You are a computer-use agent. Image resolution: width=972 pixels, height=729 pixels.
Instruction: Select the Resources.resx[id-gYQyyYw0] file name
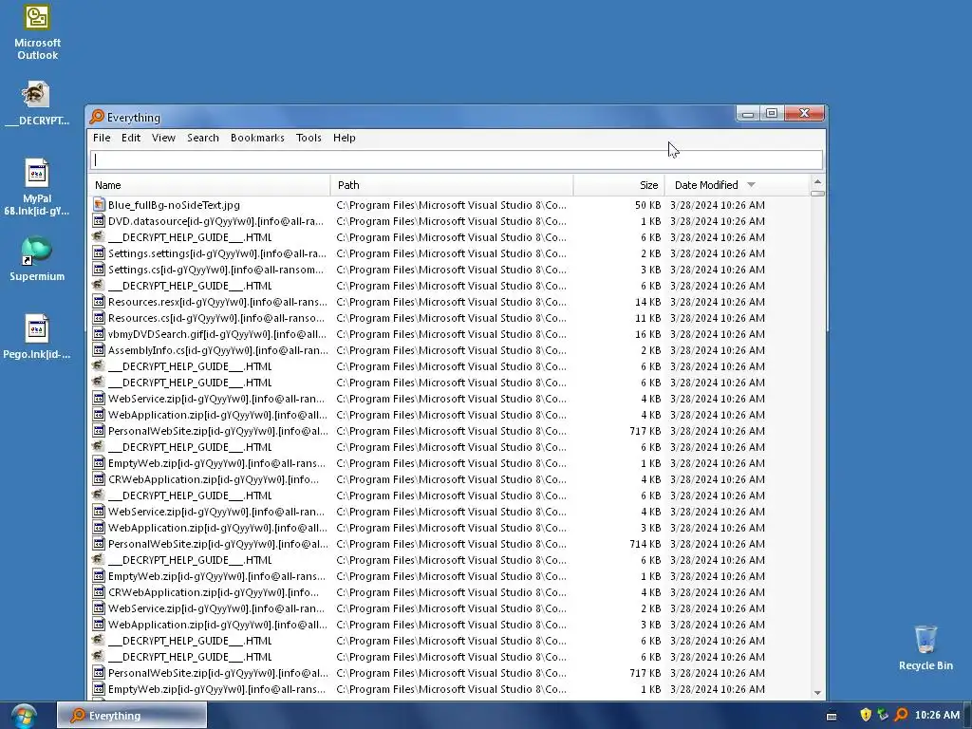(x=217, y=301)
